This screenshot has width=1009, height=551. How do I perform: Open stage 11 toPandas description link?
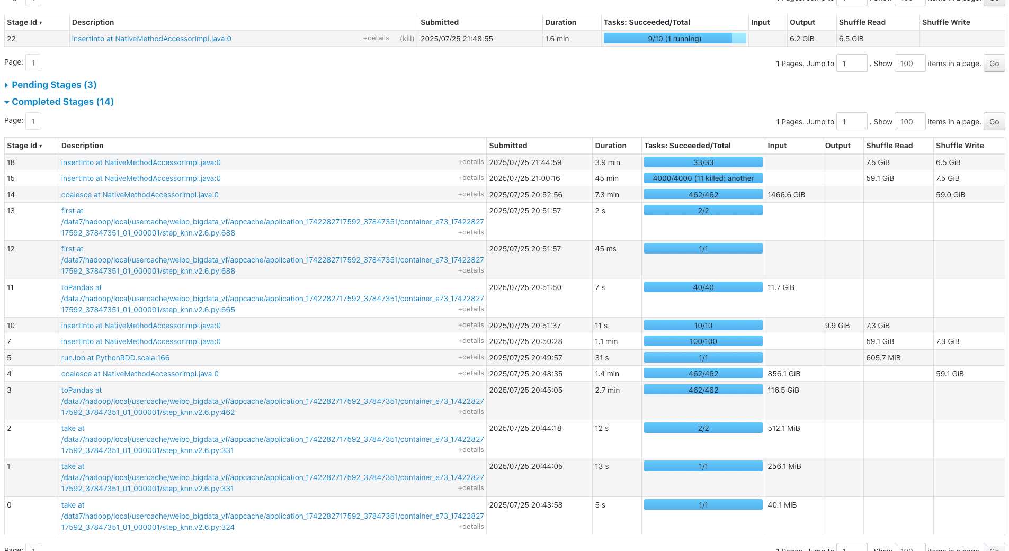coord(82,287)
